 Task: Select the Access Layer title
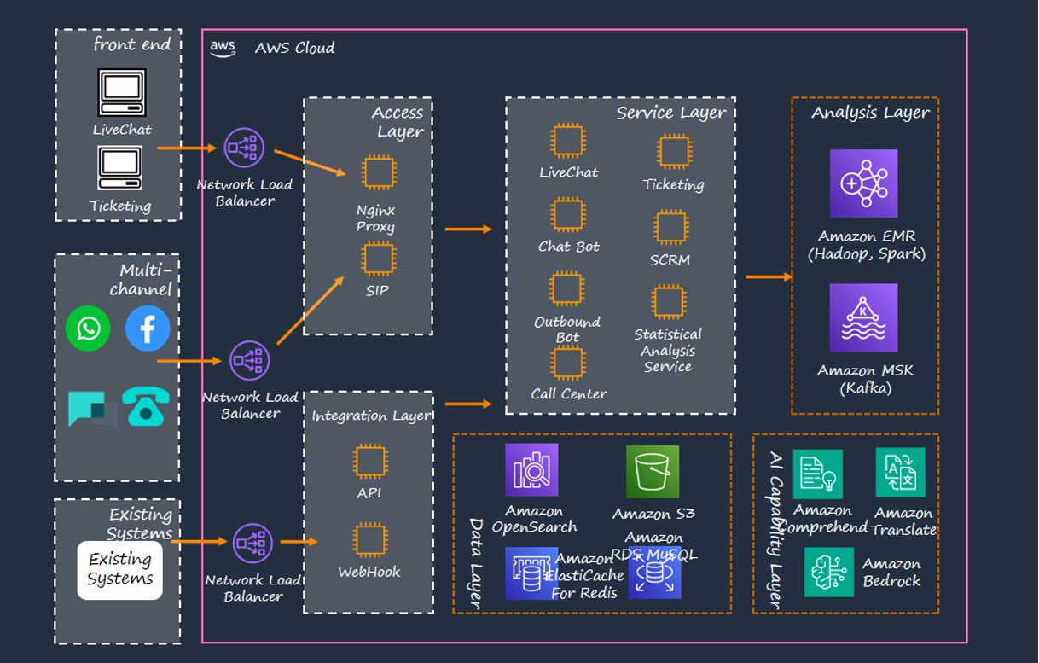tap(399, 122)
